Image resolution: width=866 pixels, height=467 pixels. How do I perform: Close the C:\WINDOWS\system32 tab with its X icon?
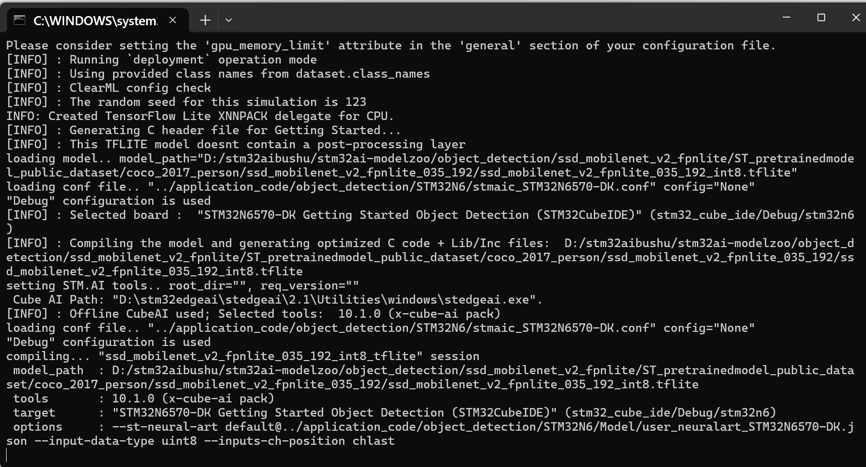pyautogui.click(x=172, y=20)
